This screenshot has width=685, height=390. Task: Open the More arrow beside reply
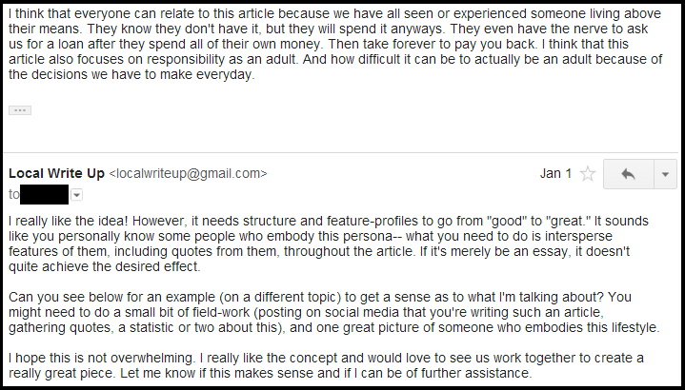click(x=664, y=174)
